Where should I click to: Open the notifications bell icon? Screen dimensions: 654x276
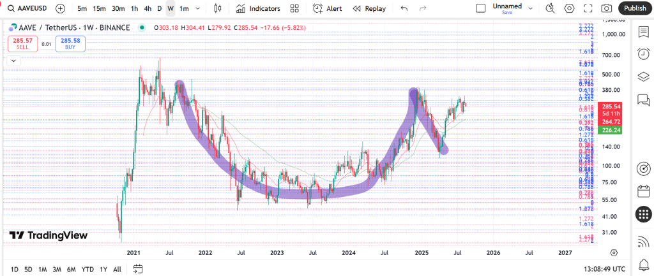644,264
